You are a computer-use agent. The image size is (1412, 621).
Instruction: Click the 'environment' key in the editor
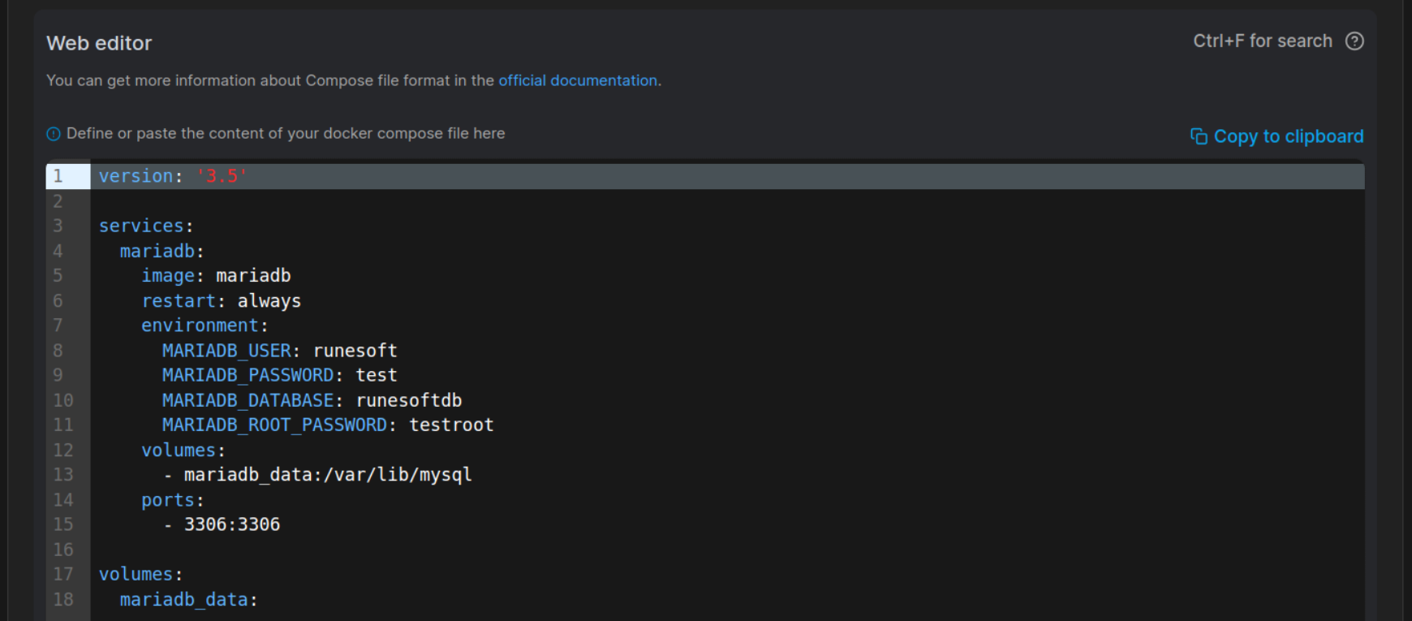coord(200,326)
